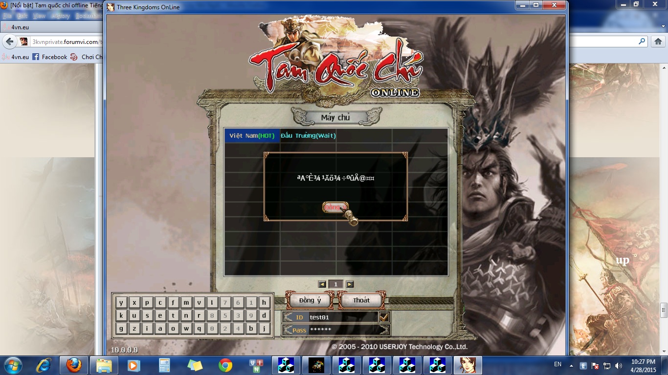Confirm the error dialog Đồng ý button
Screen dimensions: 668x375
[335, 207]
